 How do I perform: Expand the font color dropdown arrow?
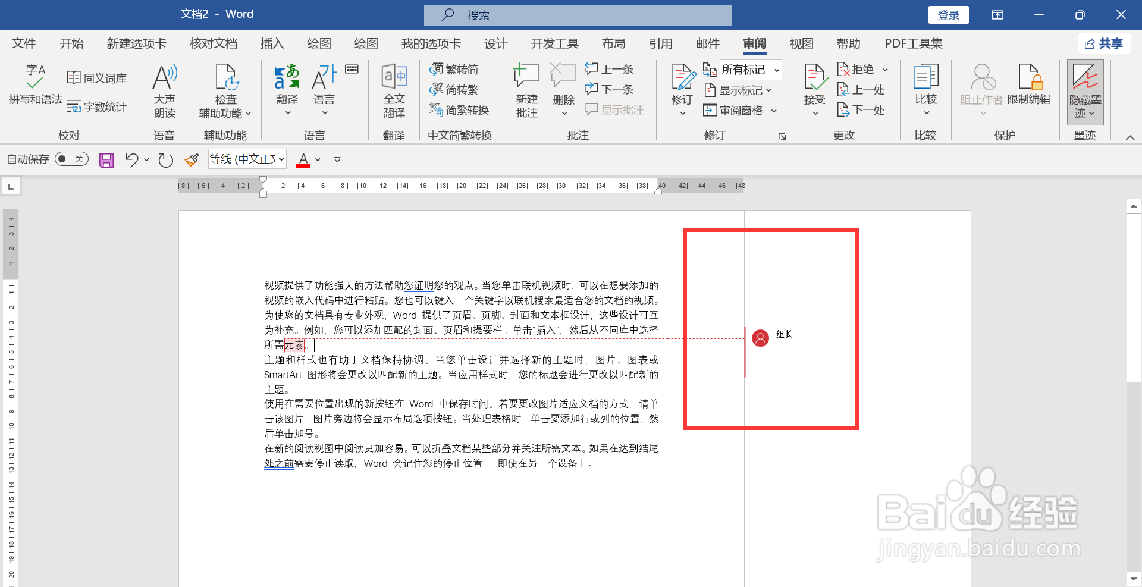point(318,160)
